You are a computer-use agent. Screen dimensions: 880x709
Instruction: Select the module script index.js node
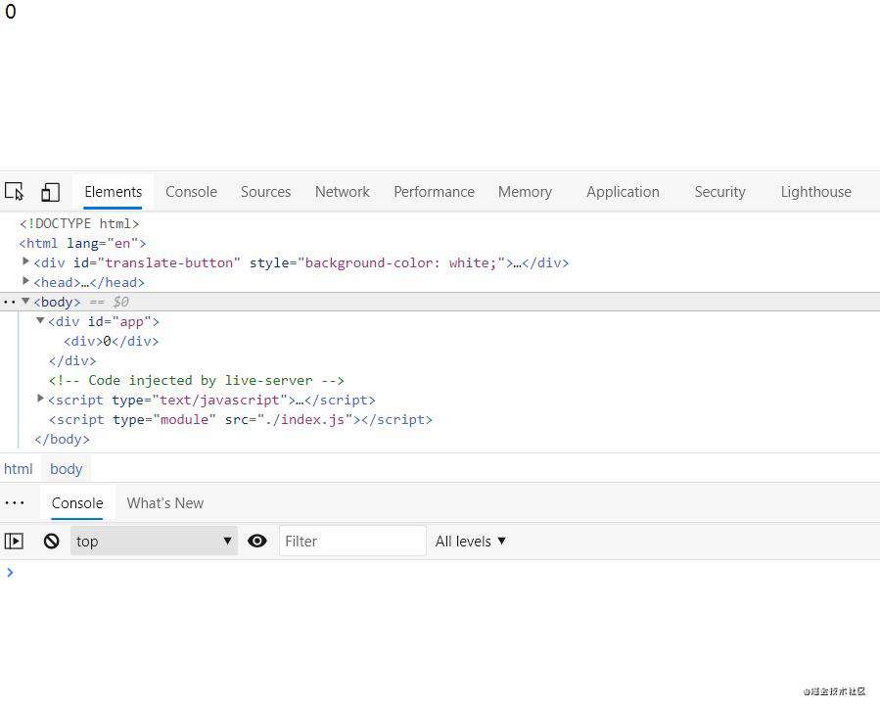point(240,419)
